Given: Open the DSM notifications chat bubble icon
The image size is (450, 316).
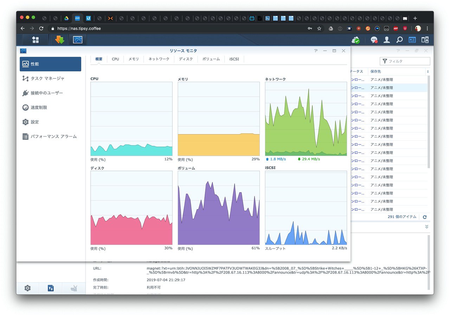Looking at the screenshot, I should click(x=374, y=40).
